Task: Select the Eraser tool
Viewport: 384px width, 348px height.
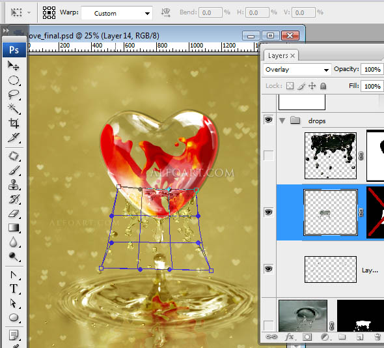Action: tap(14, 213)
